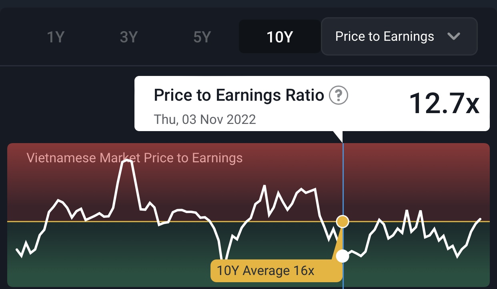Click the leftmost start of chart line
The image size is (497, 289).
click(x=17, y=249)
